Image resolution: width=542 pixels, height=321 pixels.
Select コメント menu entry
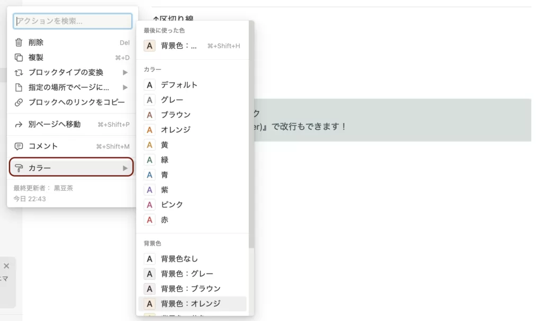(x=72, y=146)
